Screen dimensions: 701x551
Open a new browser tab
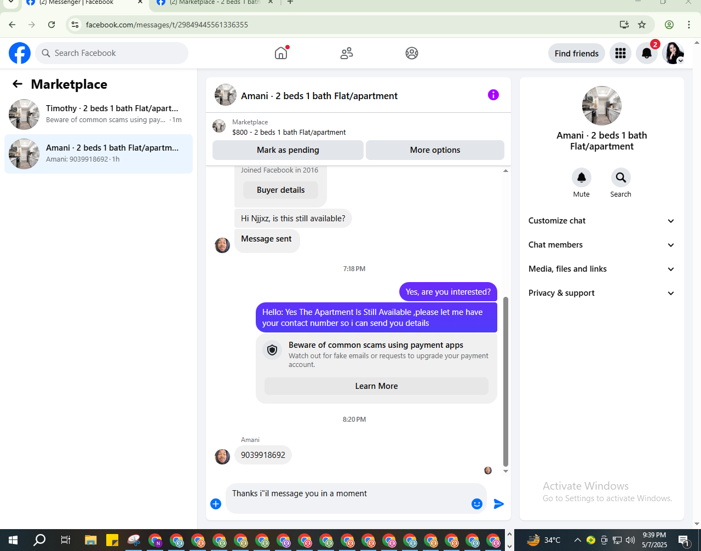pos(290,3)
